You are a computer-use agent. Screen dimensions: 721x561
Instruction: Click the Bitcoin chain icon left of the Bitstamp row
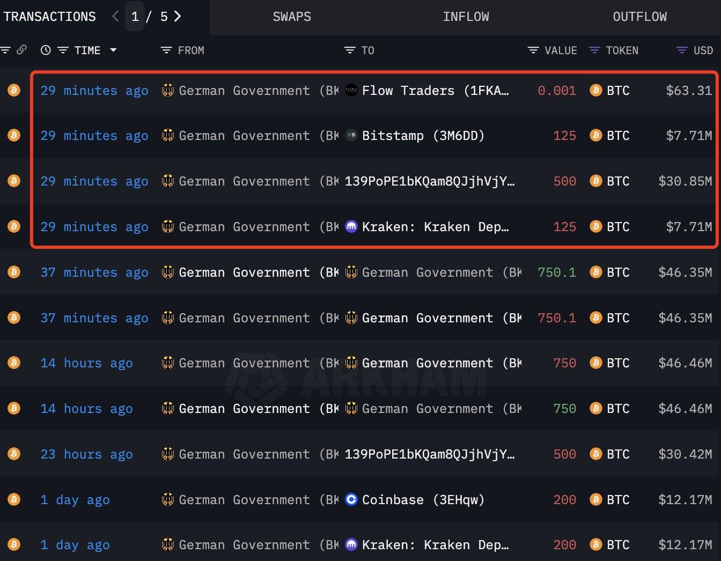(14, 135)
